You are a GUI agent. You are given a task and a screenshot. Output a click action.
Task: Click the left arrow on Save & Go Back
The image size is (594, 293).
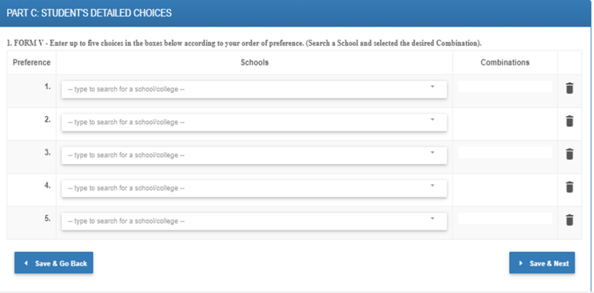coord(26,263)
